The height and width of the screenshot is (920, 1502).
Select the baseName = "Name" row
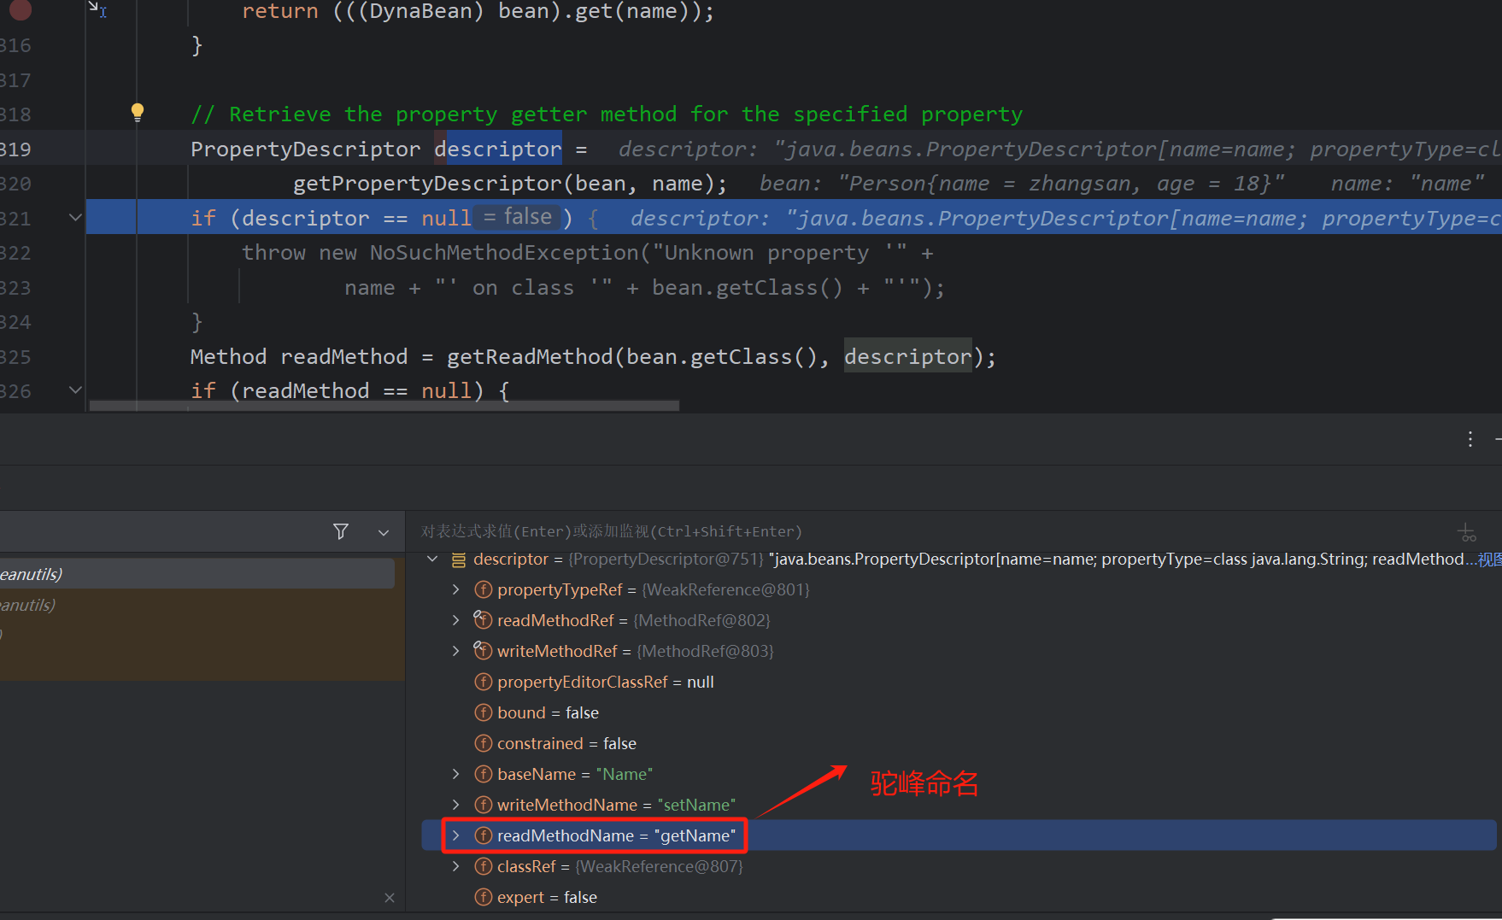point(959,774)
